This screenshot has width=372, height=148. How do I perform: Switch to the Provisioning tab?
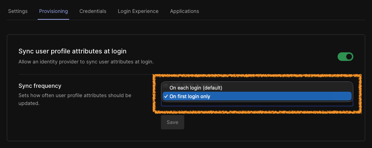tap(53, 11)
